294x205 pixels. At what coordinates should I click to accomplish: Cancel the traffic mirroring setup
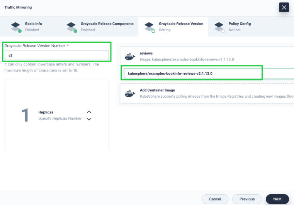(215, 199)
